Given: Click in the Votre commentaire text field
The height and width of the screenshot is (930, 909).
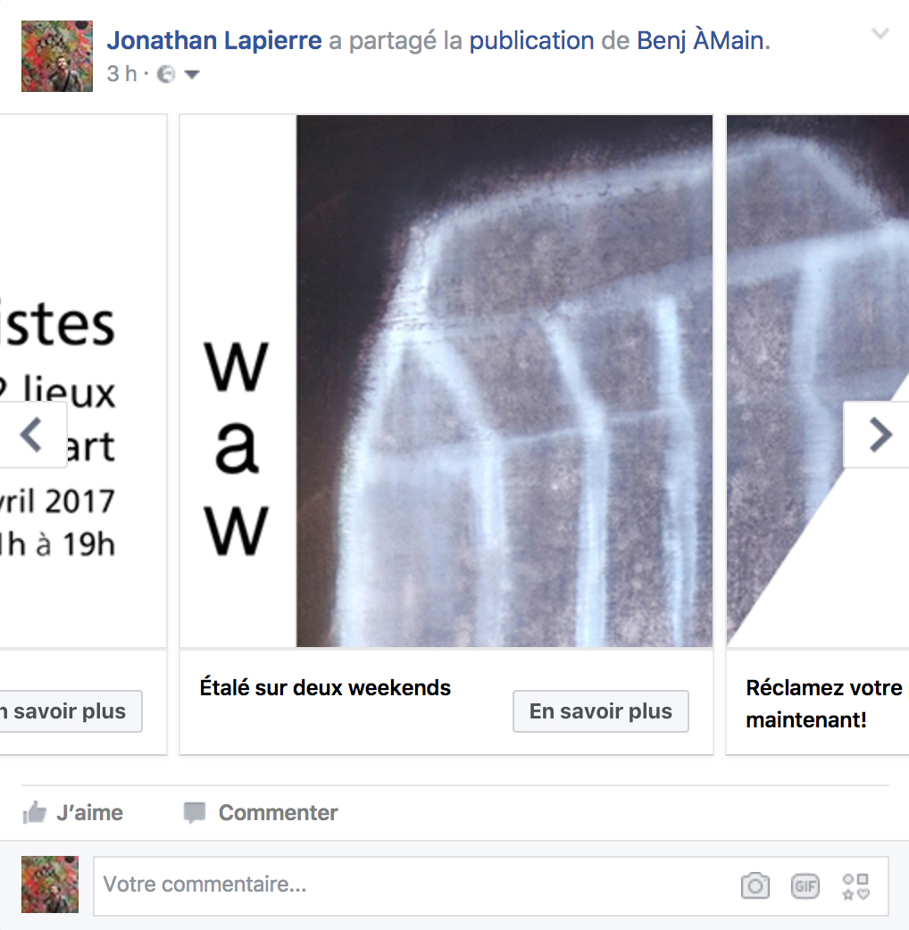Looking at the screenshot, I should coord(415,884).
